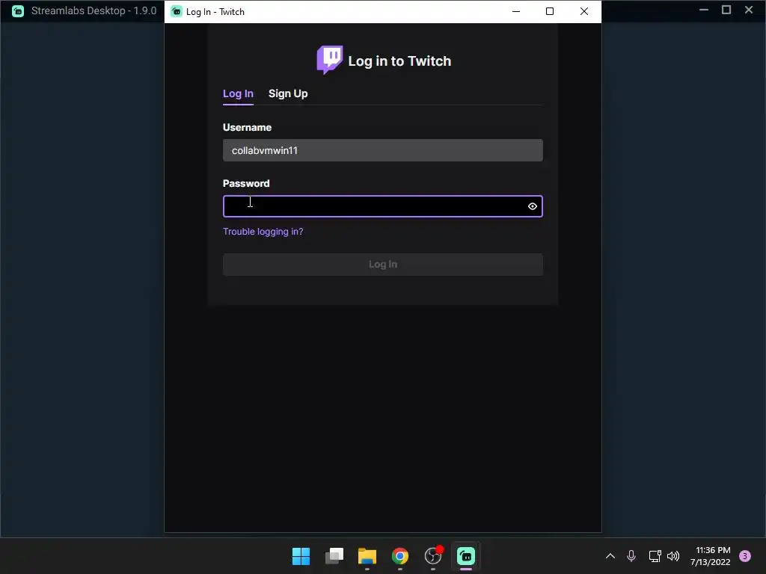
Task: Click the Twitch logo icon
Action: click(x=330, y=60)
